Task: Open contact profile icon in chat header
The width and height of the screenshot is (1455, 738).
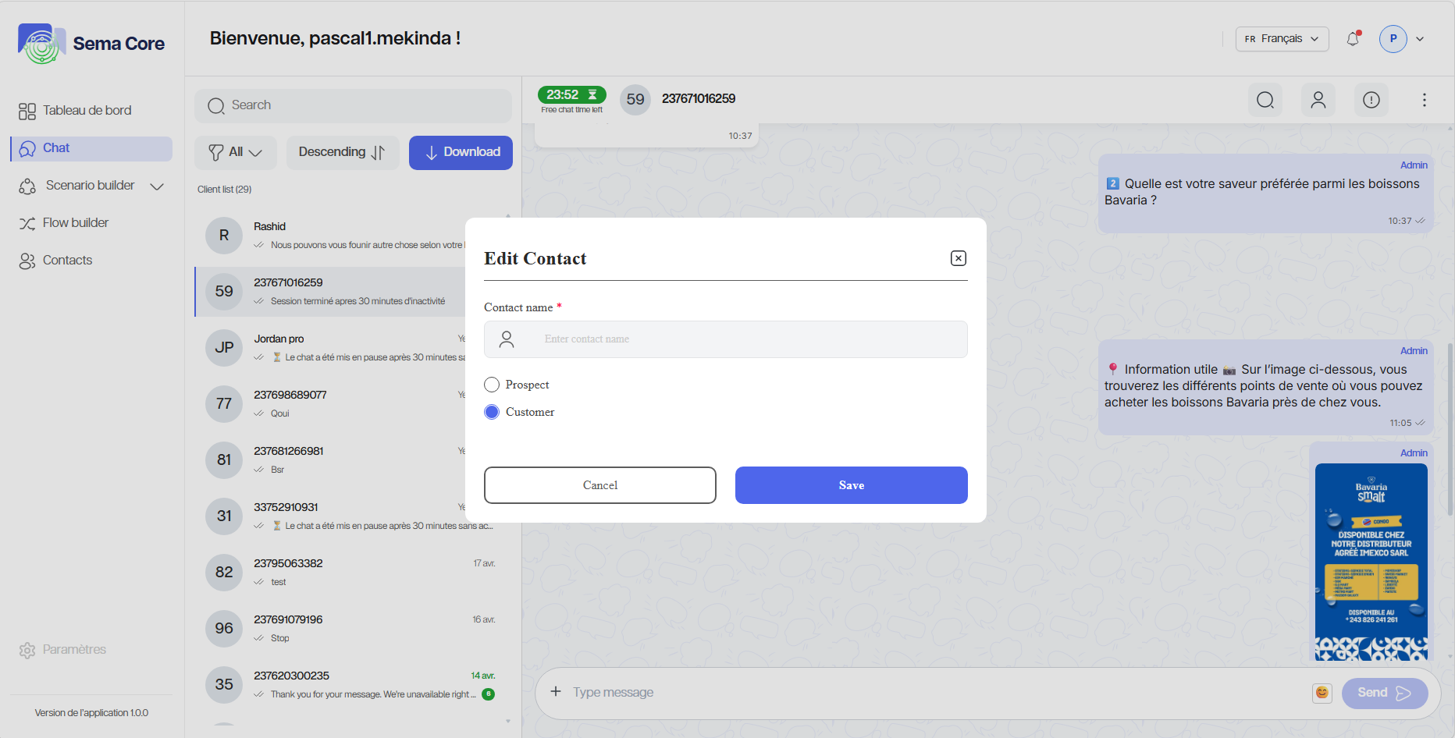Action: (1318, 100)
